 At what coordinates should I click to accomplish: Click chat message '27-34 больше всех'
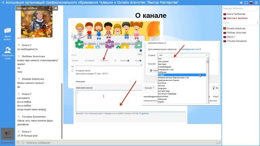[27, 135]
